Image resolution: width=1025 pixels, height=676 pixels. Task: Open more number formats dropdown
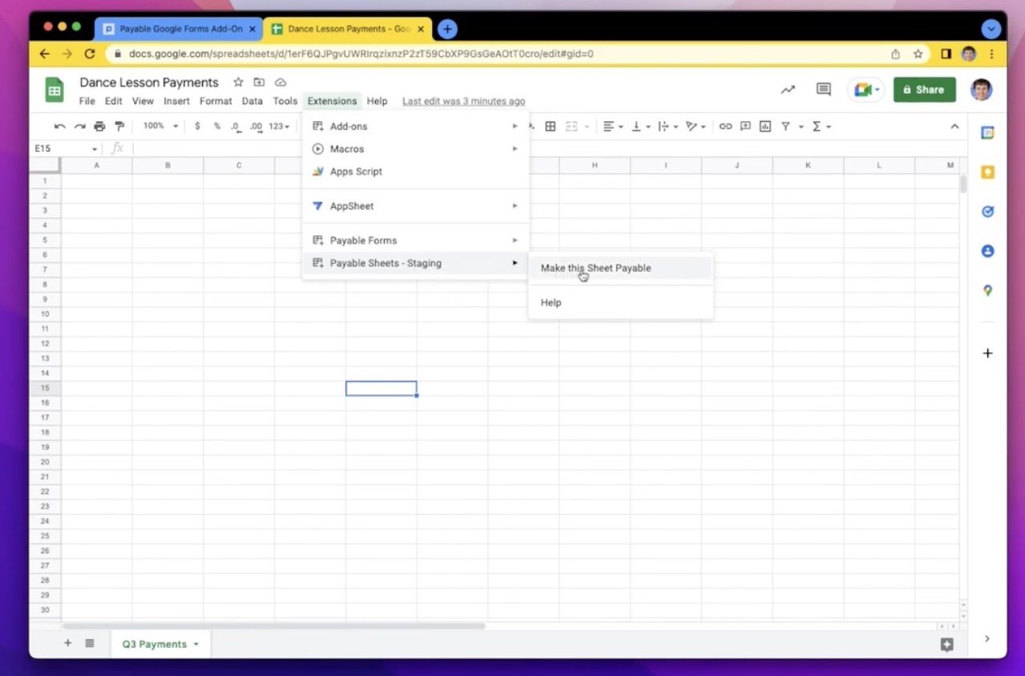click(x=279, y=126)
